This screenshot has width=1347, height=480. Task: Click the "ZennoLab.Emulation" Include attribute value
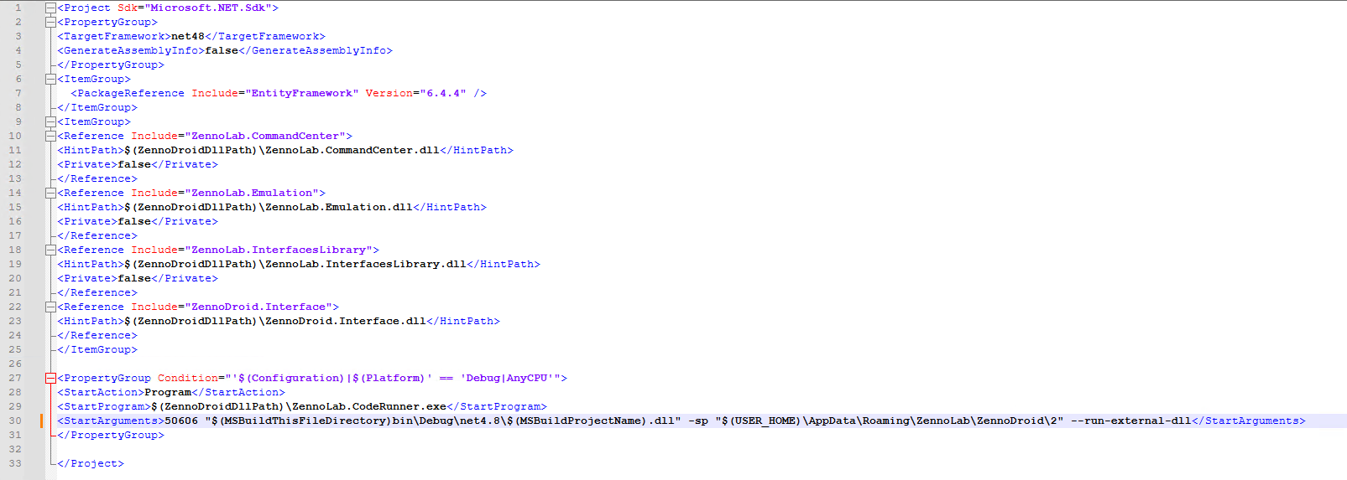click(252, 193)
